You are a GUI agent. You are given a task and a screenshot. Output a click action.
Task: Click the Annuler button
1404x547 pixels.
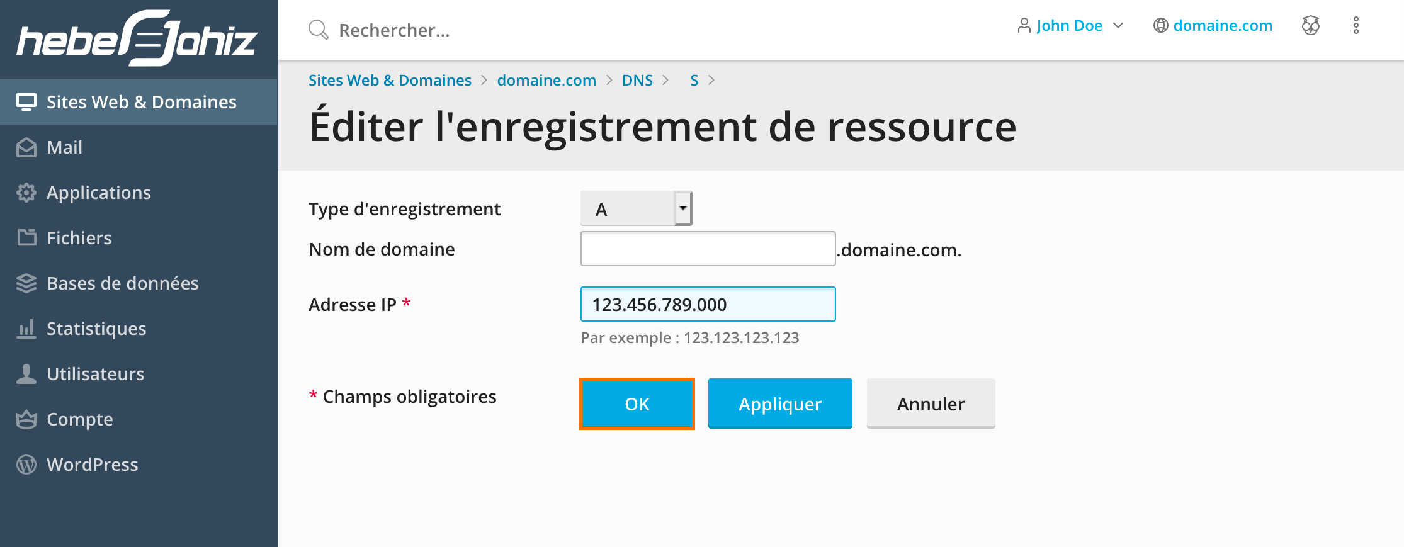931,403
